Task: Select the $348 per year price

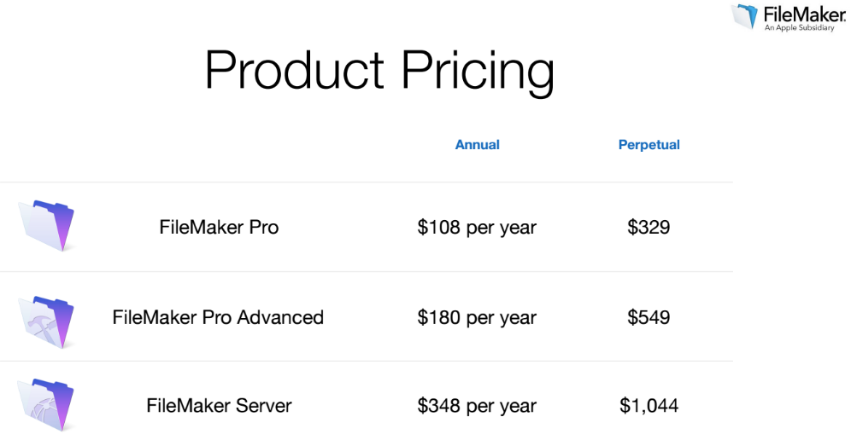Action: click(477, 406)
